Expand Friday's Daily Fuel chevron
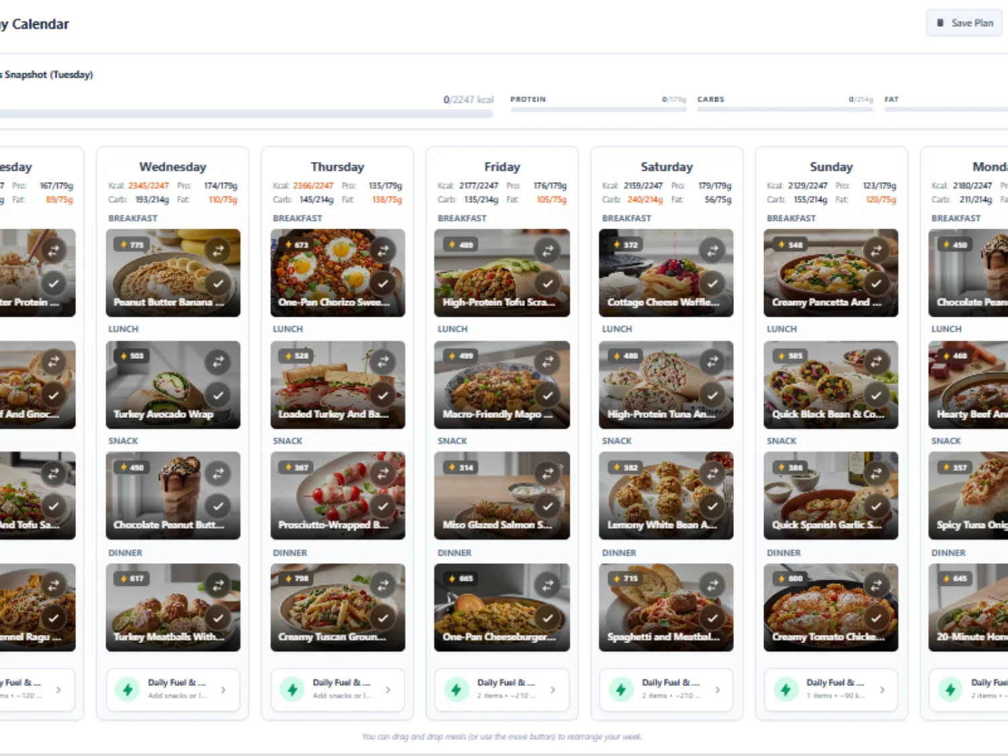The height and width of the screenshot is (756, 1008). (553, 689)
